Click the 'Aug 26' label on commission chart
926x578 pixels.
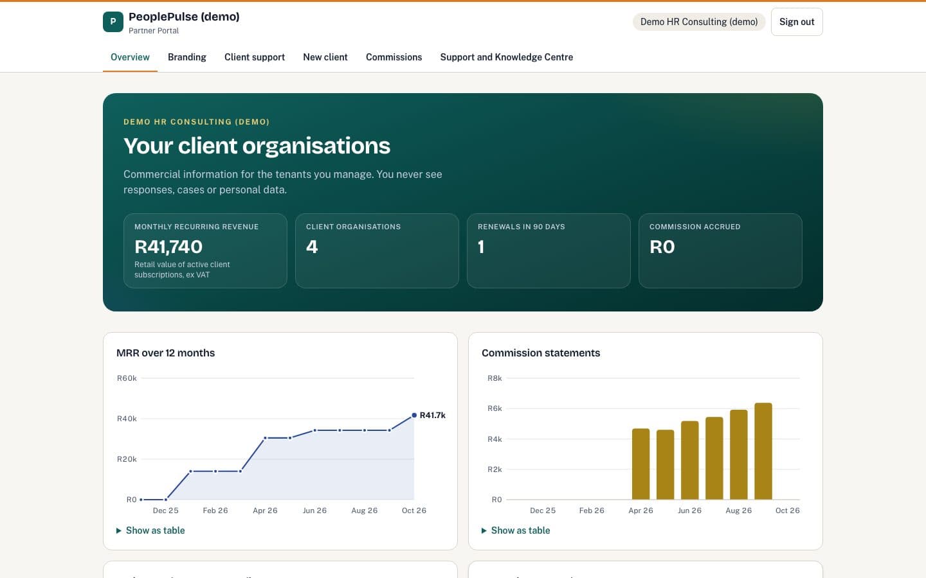coord(739,511)
